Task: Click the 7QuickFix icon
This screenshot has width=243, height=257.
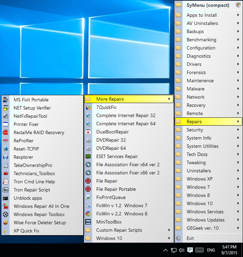Action: (x=88, y=108)
